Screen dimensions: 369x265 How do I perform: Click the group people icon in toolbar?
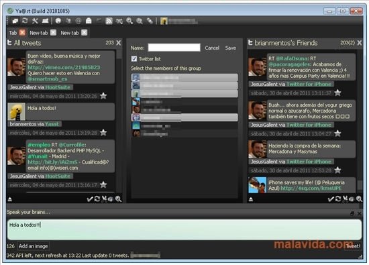pyautogui.click(x=119, y=21)
